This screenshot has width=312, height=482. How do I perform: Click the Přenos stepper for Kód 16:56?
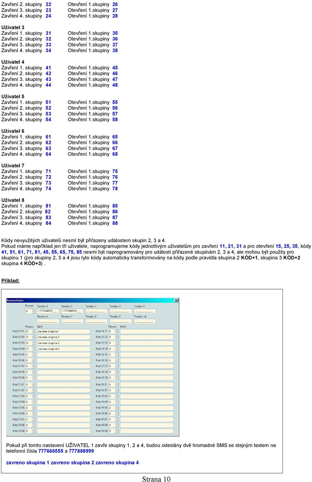tap(33, 361)
